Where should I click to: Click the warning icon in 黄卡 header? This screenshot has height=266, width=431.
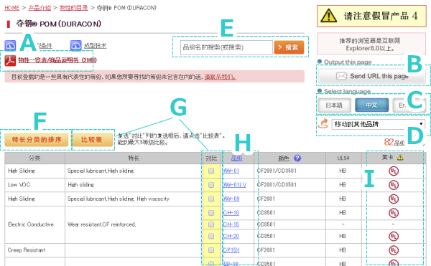click(400, 158)
